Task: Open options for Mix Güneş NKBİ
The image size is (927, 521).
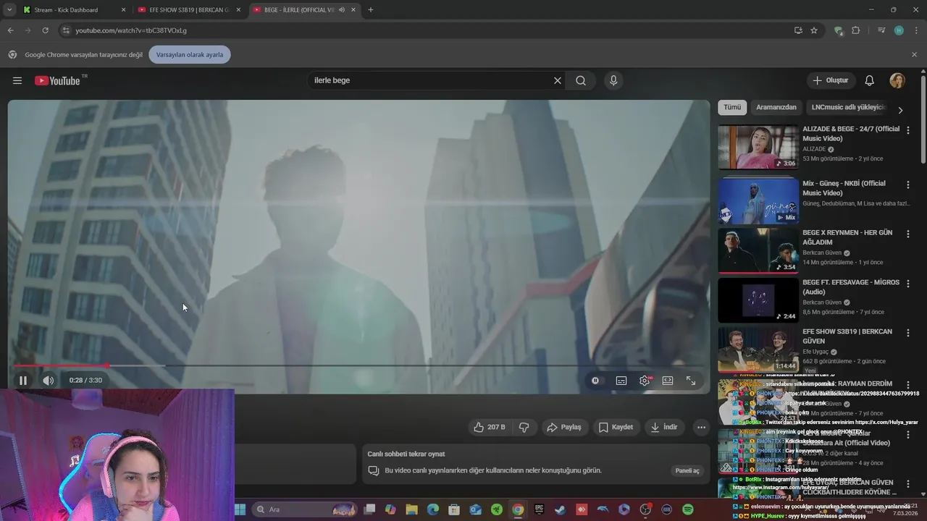Action: [908, 185]
